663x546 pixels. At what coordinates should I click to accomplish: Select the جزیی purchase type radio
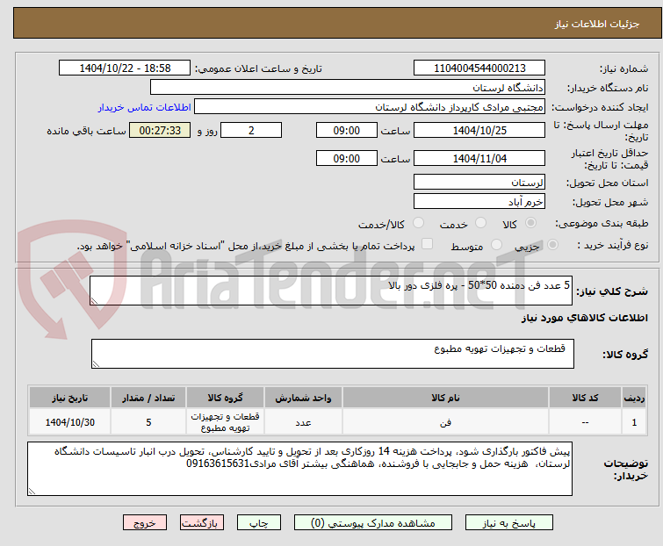pos(552,245)
